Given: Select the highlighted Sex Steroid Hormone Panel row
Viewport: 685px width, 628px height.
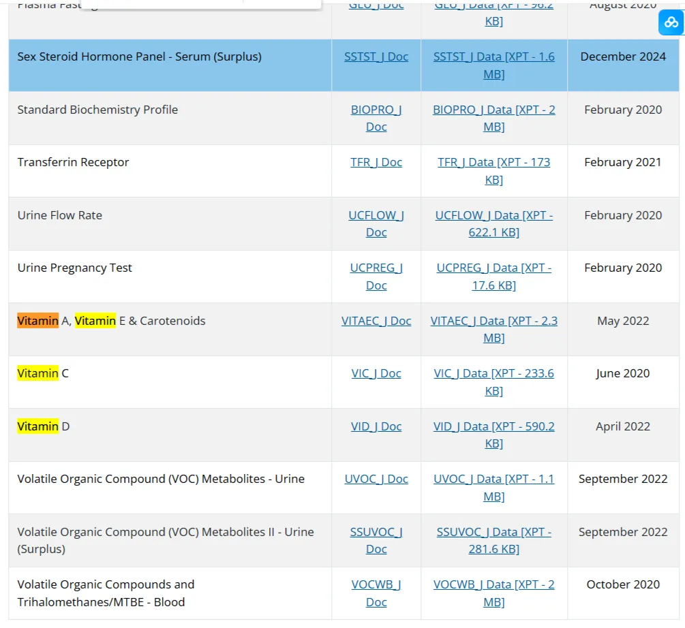Looking at the screenshot, I should [x=344, y=65].
